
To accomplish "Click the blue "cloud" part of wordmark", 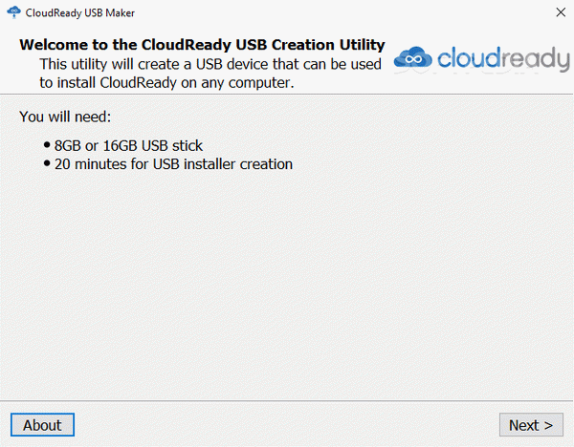I will 468,57.
